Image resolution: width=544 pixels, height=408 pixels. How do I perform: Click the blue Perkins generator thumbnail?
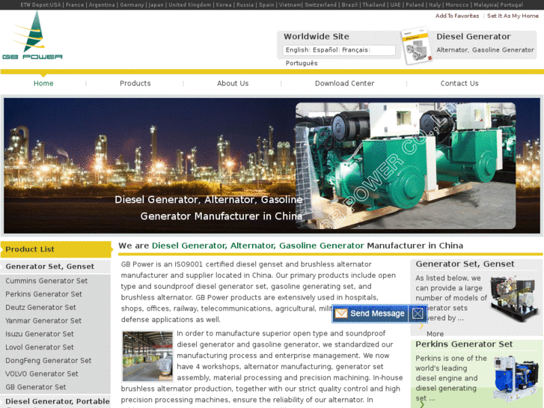pyautogui.click(x=516, y=377)
